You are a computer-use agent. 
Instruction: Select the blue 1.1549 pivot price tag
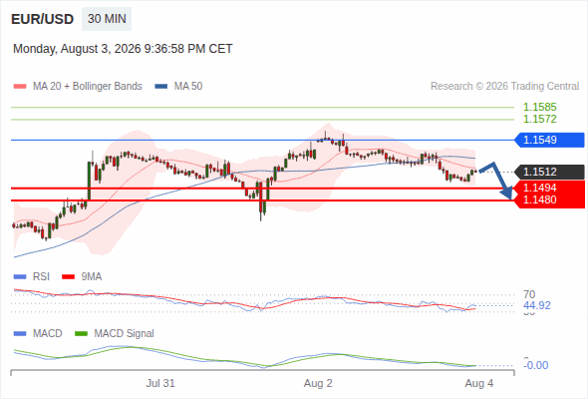549,140
